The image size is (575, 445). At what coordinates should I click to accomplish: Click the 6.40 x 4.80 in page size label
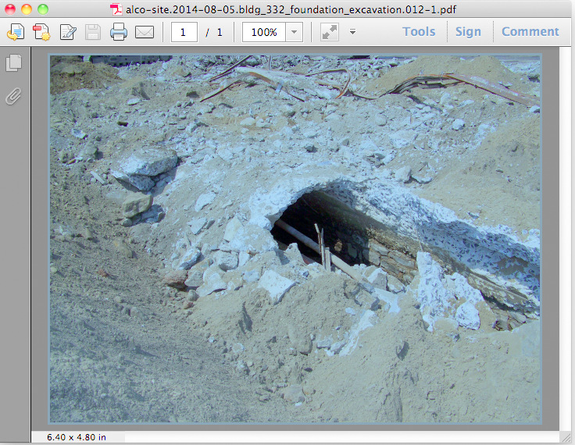(77, 437)
